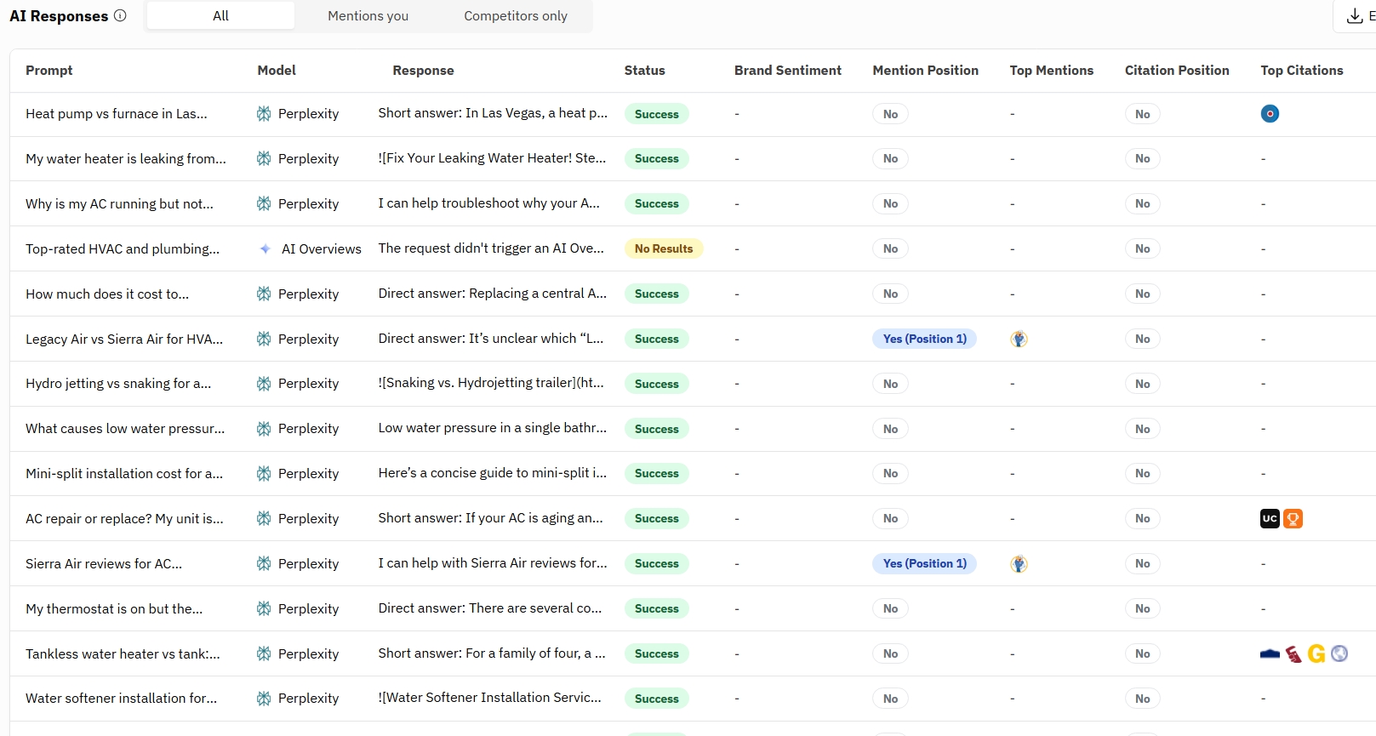
Task: Open prompt 'Heat pump vs furnace in Las...'
Action: 116,114
